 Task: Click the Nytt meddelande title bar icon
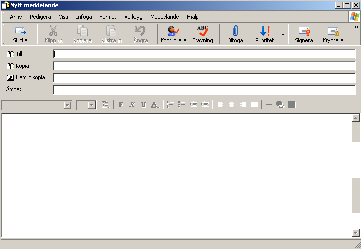pos(5,5)
